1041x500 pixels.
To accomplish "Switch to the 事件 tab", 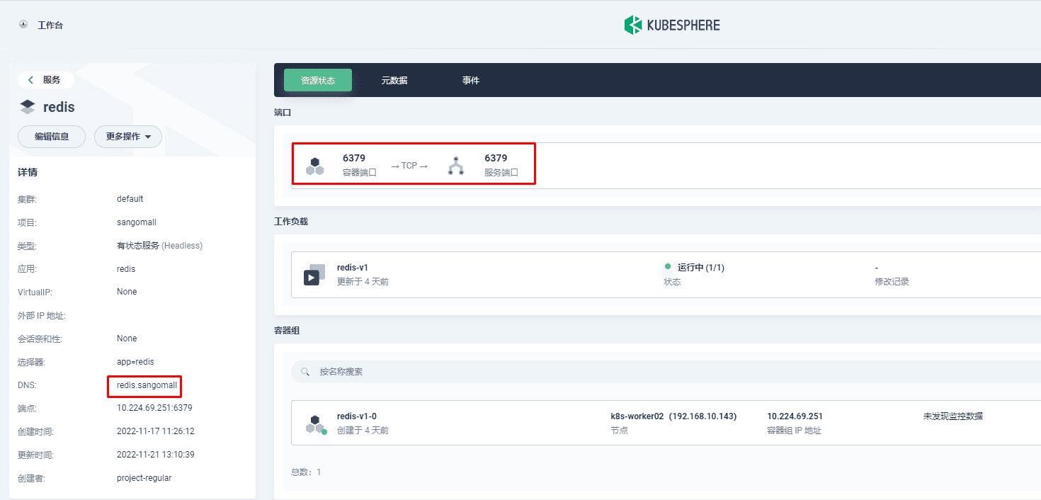I will click(471, 80).
